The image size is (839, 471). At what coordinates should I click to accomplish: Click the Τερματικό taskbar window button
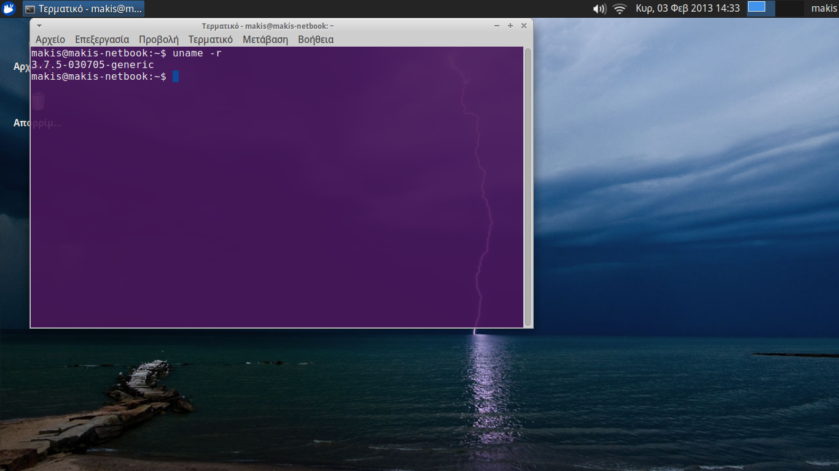pyautogui.click(x=84, y=9)
